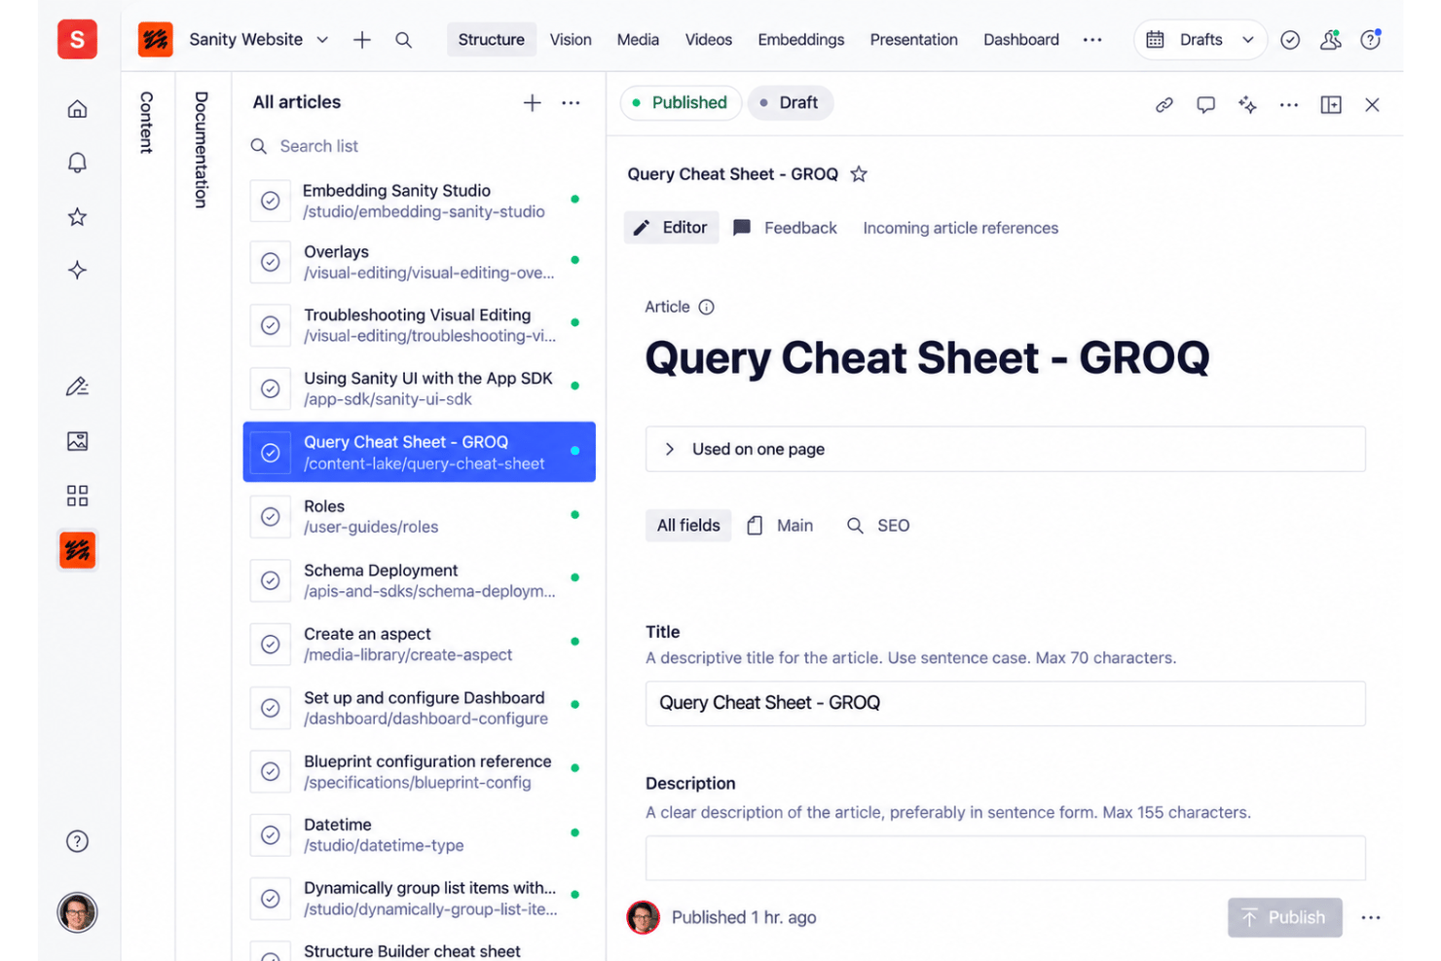Open All articles list options menu
The height and width of the screenshot is (961, 1441).
[571, 102]
